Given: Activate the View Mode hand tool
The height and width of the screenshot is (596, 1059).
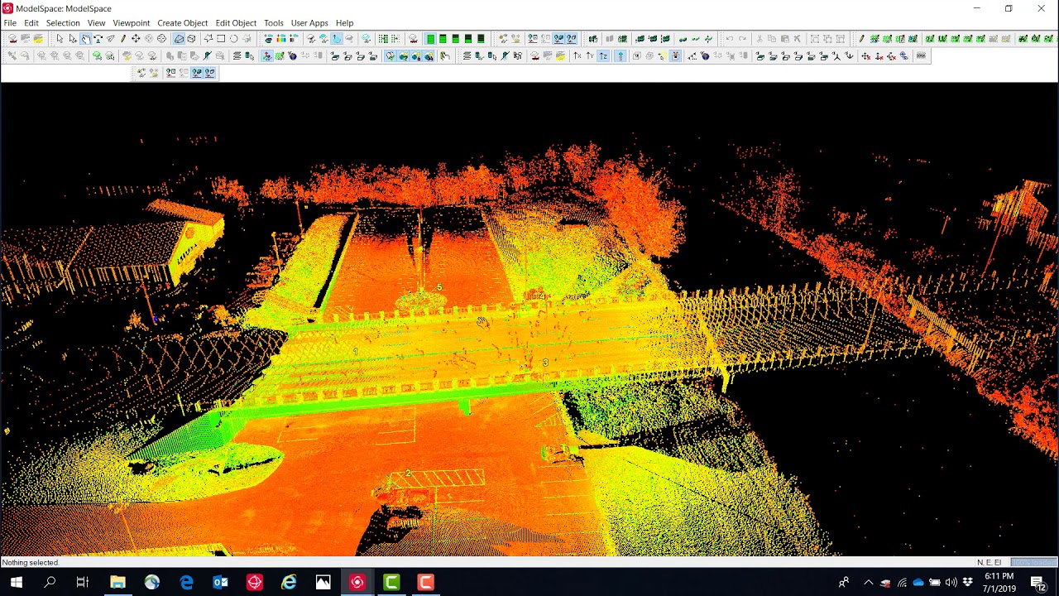Looking at the screenshot, I should point(85,39).
